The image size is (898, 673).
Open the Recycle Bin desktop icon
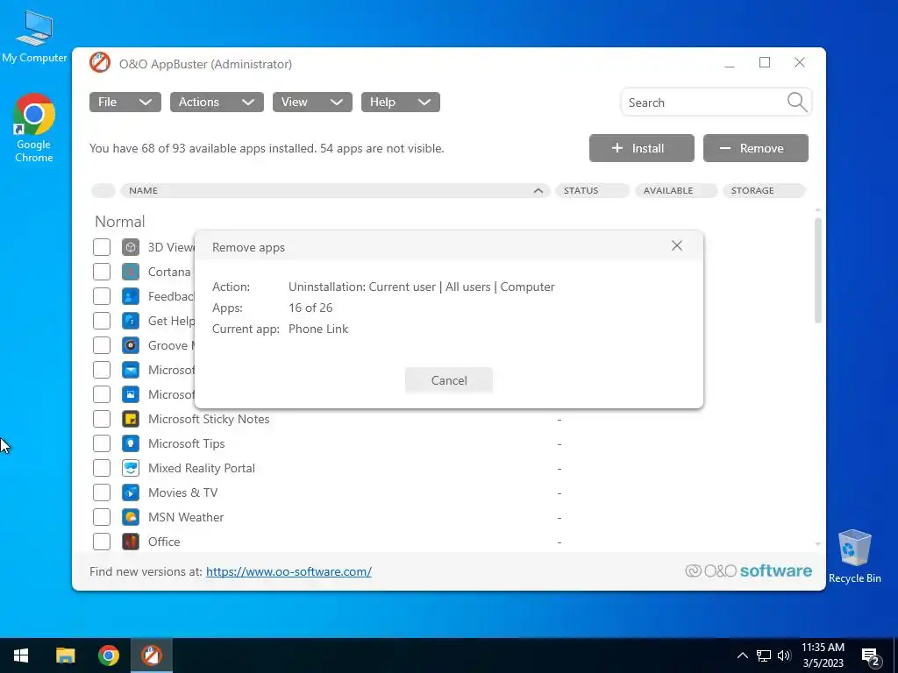coord(854,556)
